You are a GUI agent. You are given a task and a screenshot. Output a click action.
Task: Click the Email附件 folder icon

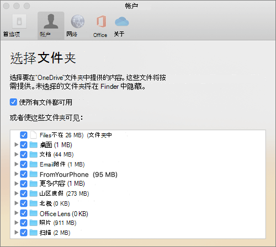pos(34,164)
